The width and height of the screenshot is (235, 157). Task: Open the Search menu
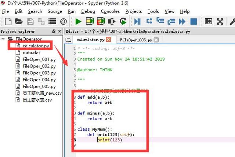coord(35,11)
